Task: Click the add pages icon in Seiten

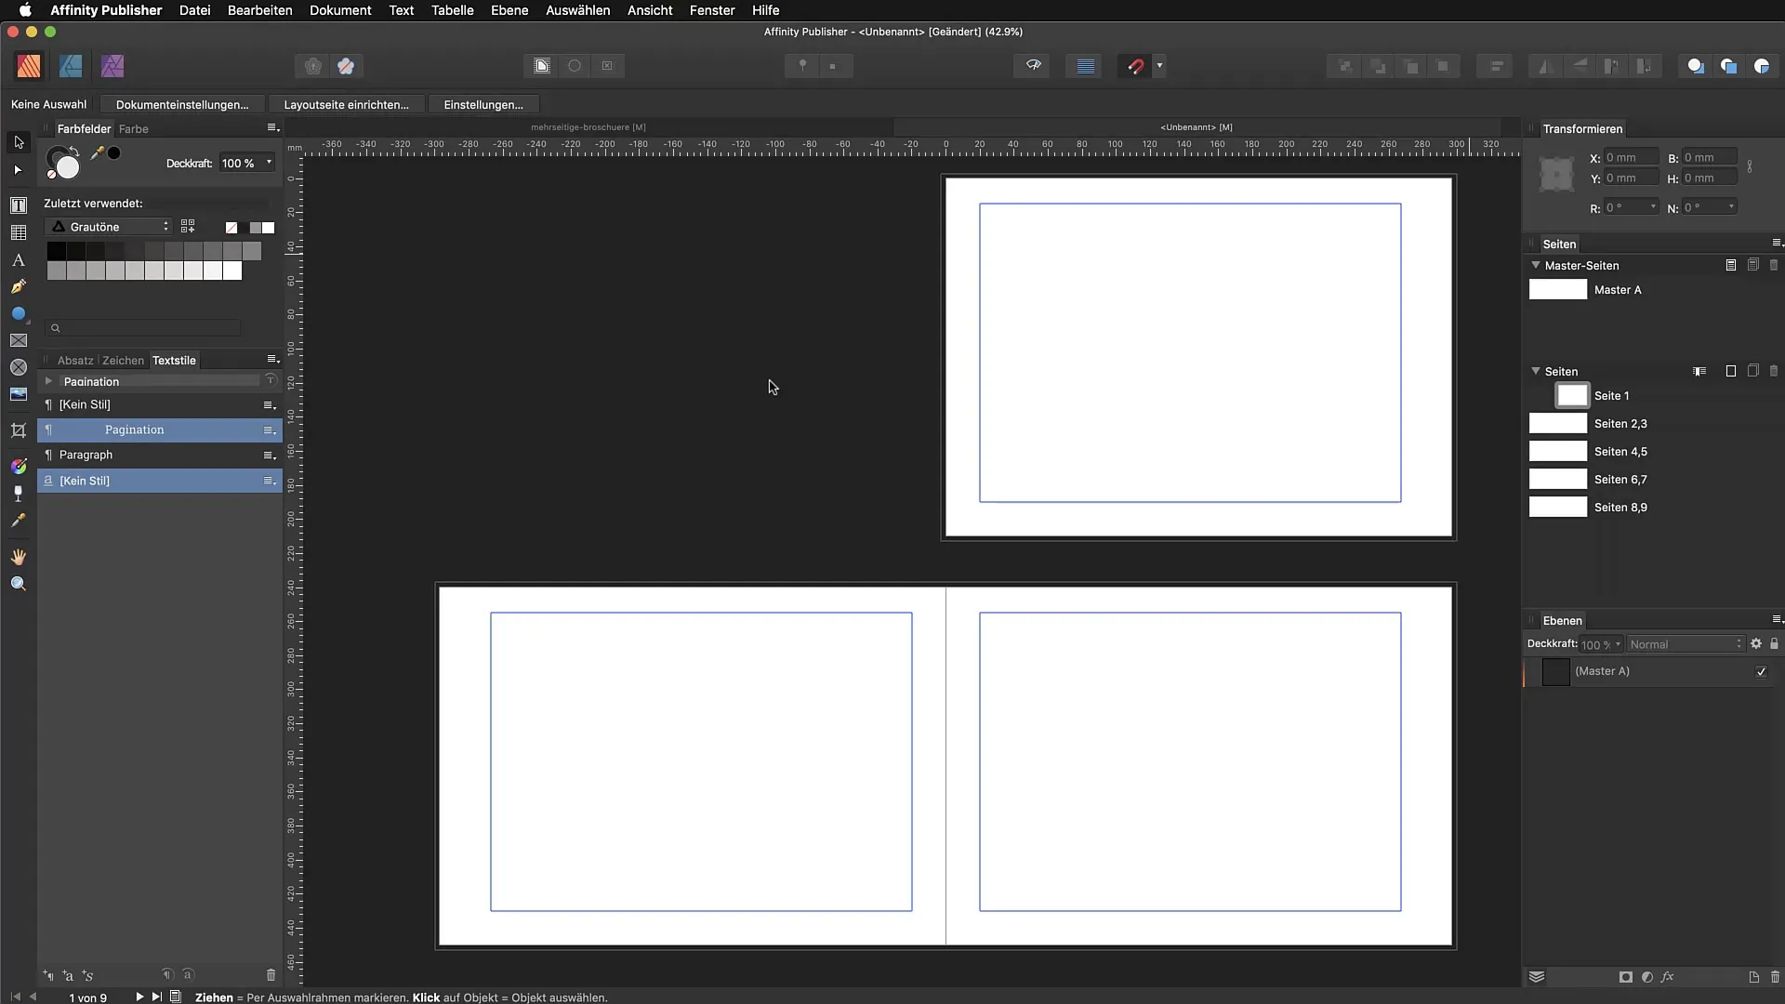Action: coord(1731,371)
